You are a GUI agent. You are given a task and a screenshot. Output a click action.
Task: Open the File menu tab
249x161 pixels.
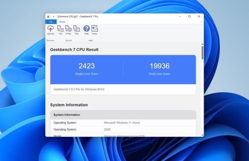(x=51, y=22)
